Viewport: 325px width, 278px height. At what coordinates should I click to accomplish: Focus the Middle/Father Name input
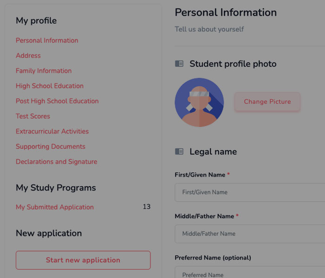(x=250, y=234)
